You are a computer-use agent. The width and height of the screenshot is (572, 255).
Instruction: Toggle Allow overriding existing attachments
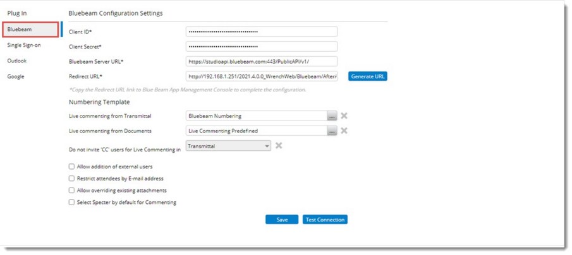pyautogui.click(x=71, y=190)
